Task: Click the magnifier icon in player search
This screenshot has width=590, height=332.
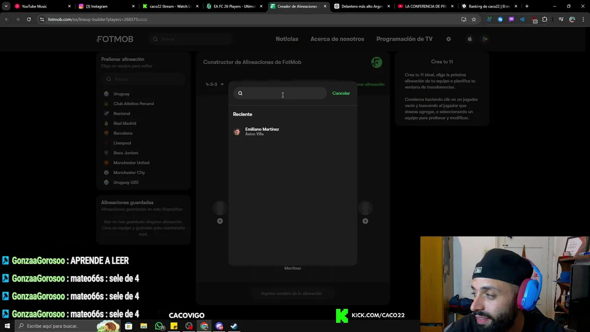Action: tap(240, 93)
